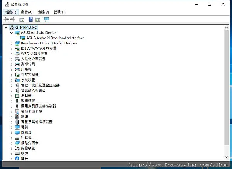Select the WSD 列印提供者 label
Screen dimensions: 232x169
tap(34, 54)
